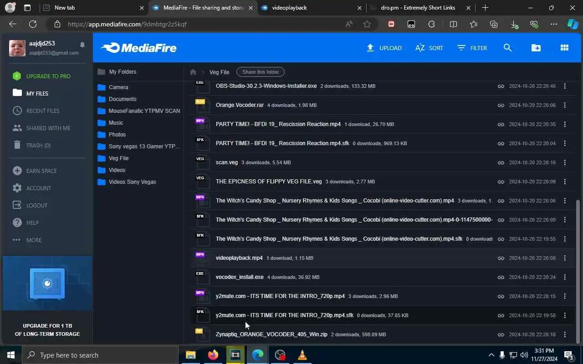The width and height of the screenshot is (583, 364).
Task: Click the search magnifier icon
Action: [x=507, y=48]
